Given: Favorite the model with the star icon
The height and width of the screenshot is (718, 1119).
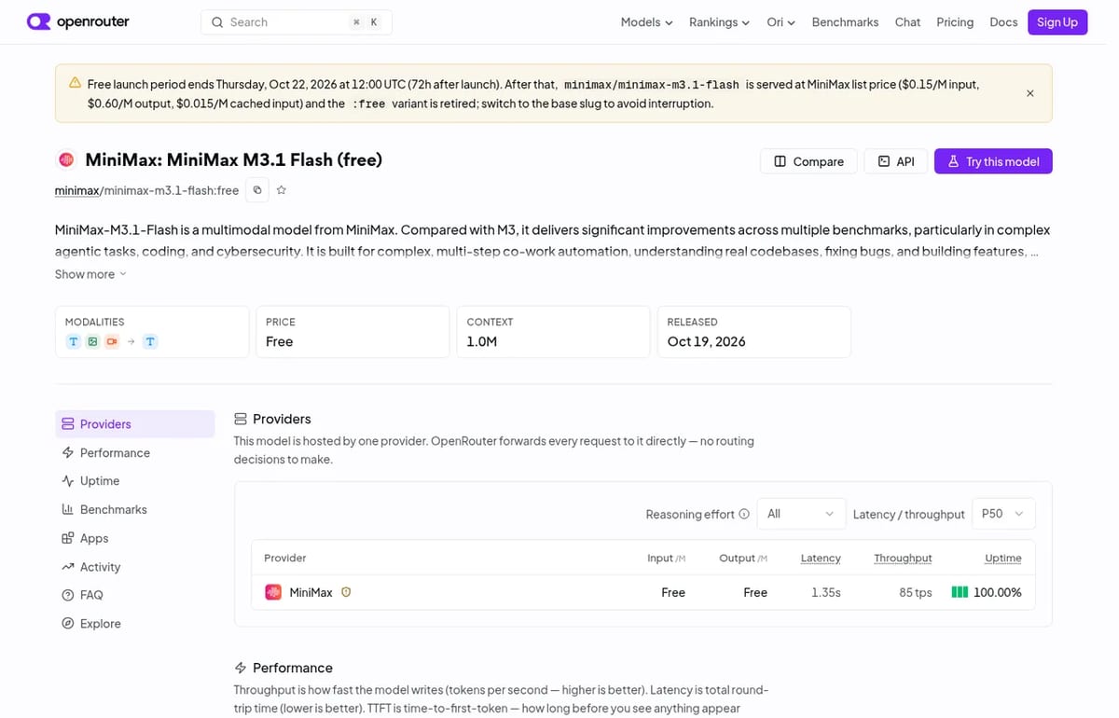Looking at the screenshot, I should click(281, 190).
